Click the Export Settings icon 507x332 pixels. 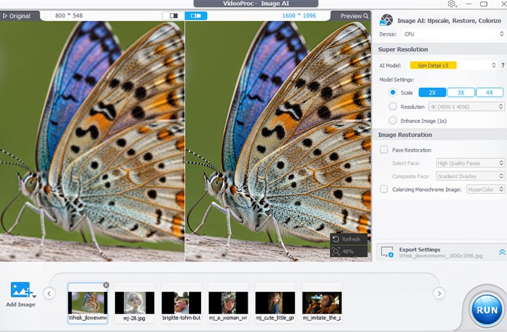click(386, 252)
